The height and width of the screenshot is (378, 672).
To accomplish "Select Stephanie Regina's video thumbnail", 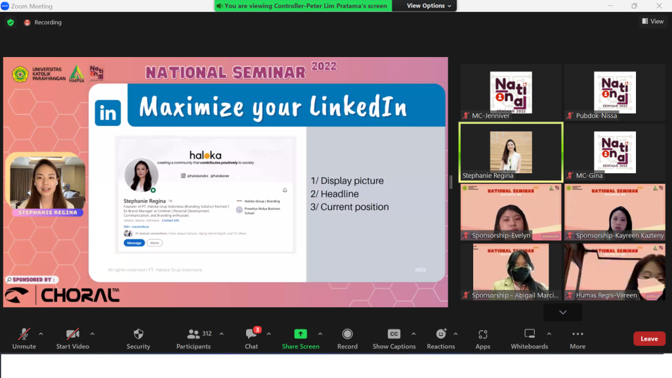I will [x=511, y=152].
